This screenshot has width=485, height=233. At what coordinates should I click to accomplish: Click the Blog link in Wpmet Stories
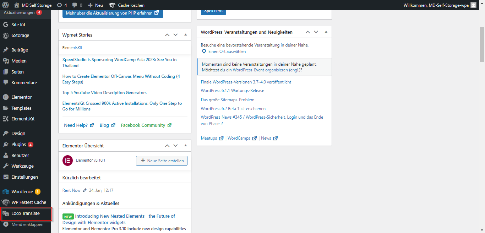[x=107, y=125]
